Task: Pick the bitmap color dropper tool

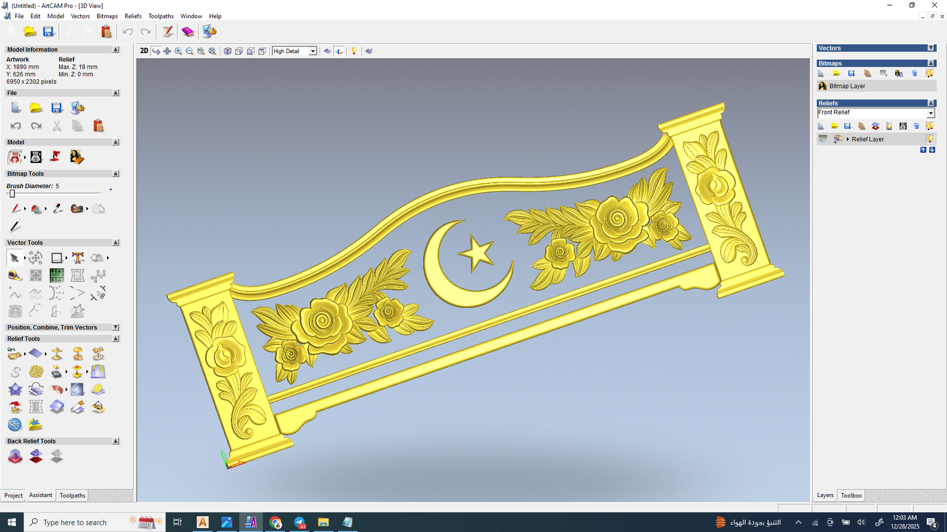Action: pyautogui.click(x=57, y=209)
